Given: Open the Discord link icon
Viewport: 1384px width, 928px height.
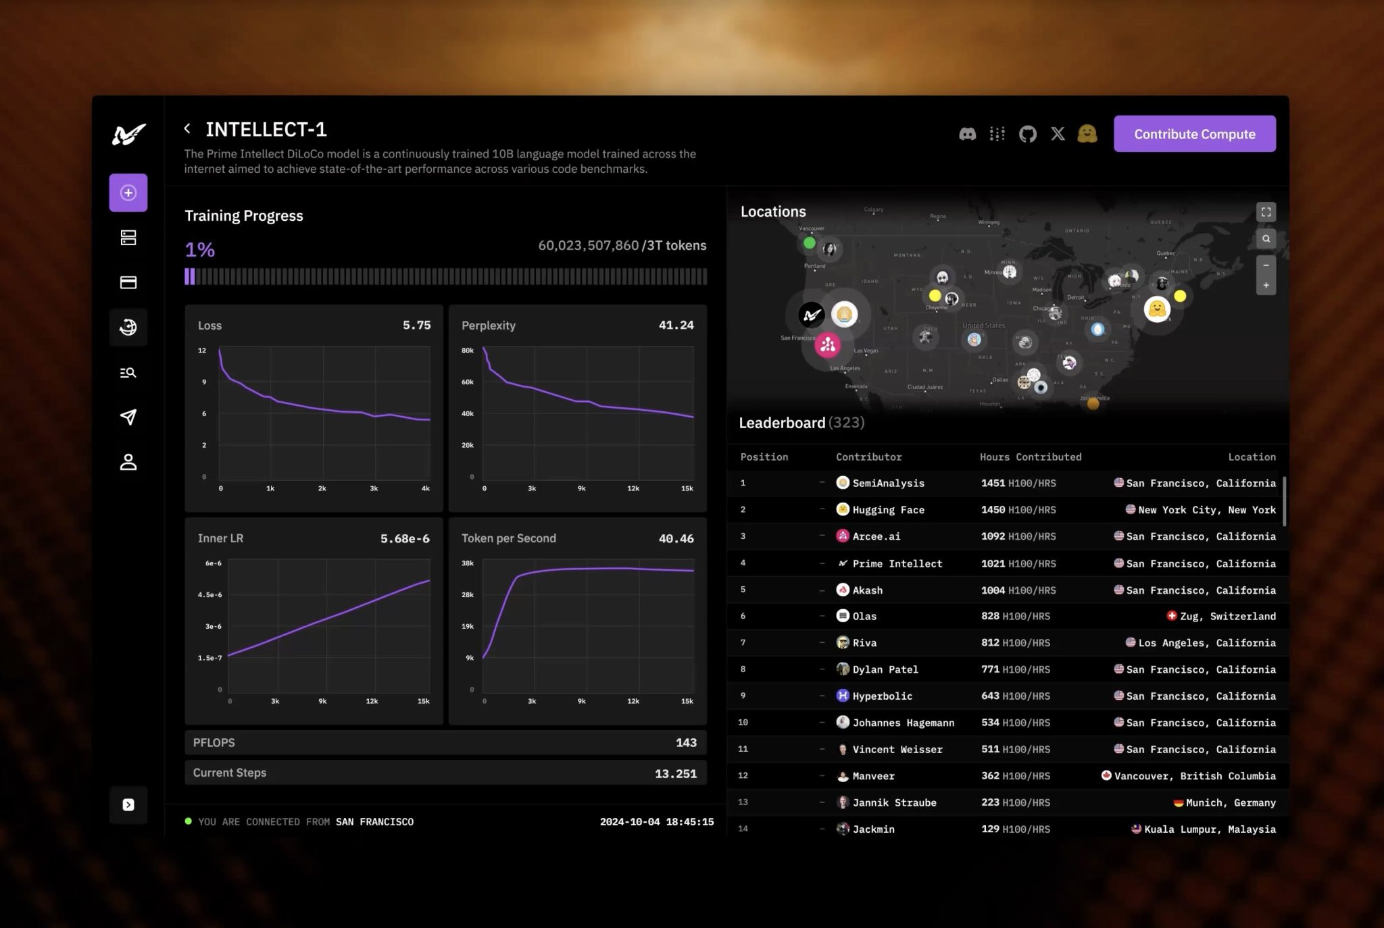Looking at the screenshot, I should point(968,134).
